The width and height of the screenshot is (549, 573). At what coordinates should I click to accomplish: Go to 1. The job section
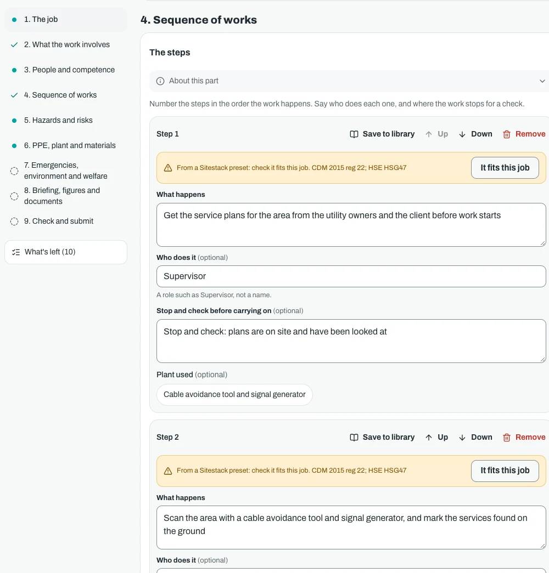click(x=66, y=19)
